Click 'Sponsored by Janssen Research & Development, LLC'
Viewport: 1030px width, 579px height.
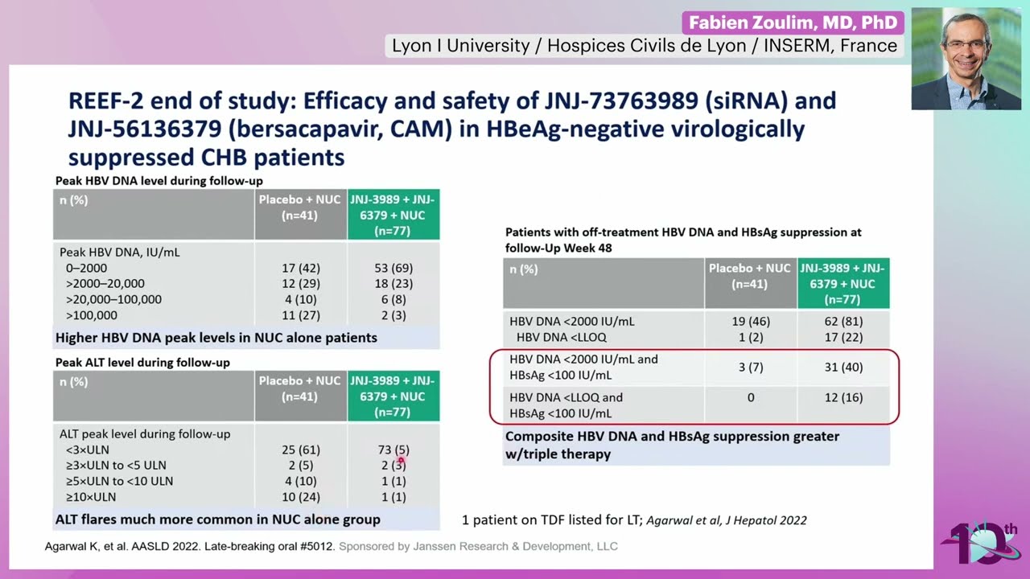(x=479, y=547)
